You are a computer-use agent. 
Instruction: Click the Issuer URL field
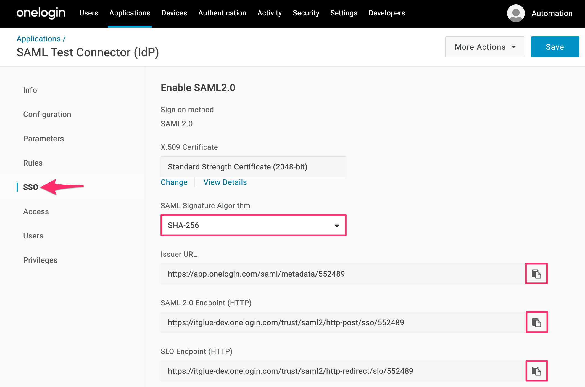342,274
